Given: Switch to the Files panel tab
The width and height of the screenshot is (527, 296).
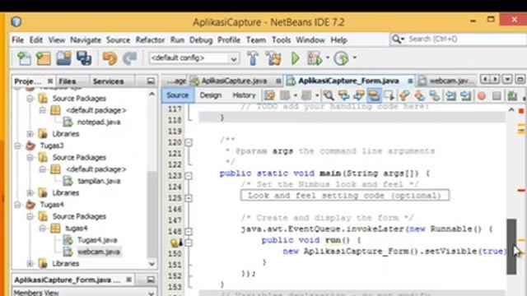Looking at the screenshot, I should pyautogui.click(x=68, y=81).
